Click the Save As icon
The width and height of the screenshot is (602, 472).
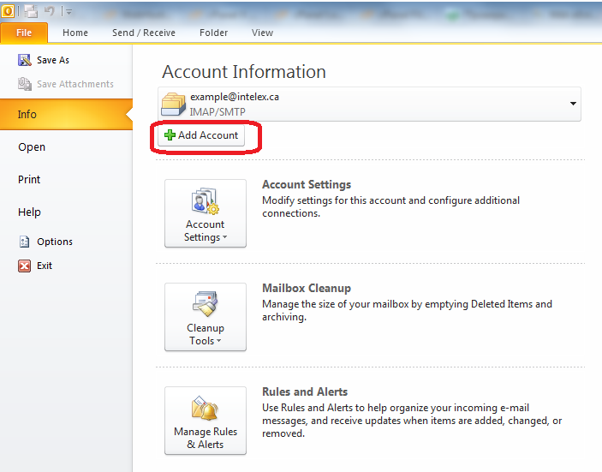[x=25, y=60]
